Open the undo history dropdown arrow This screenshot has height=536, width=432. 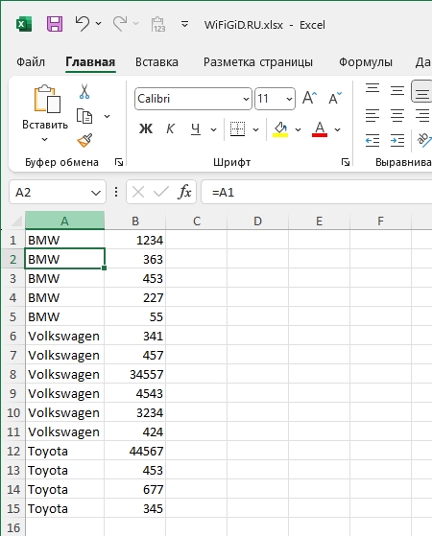(x=98, y=24)
